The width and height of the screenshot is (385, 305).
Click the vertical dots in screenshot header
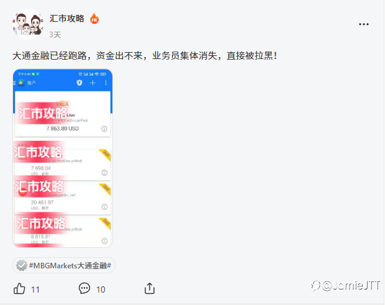(x=106, y=83)
